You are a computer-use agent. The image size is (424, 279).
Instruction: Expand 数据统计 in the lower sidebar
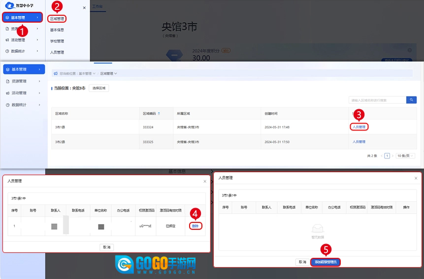[x=23, y=105]
